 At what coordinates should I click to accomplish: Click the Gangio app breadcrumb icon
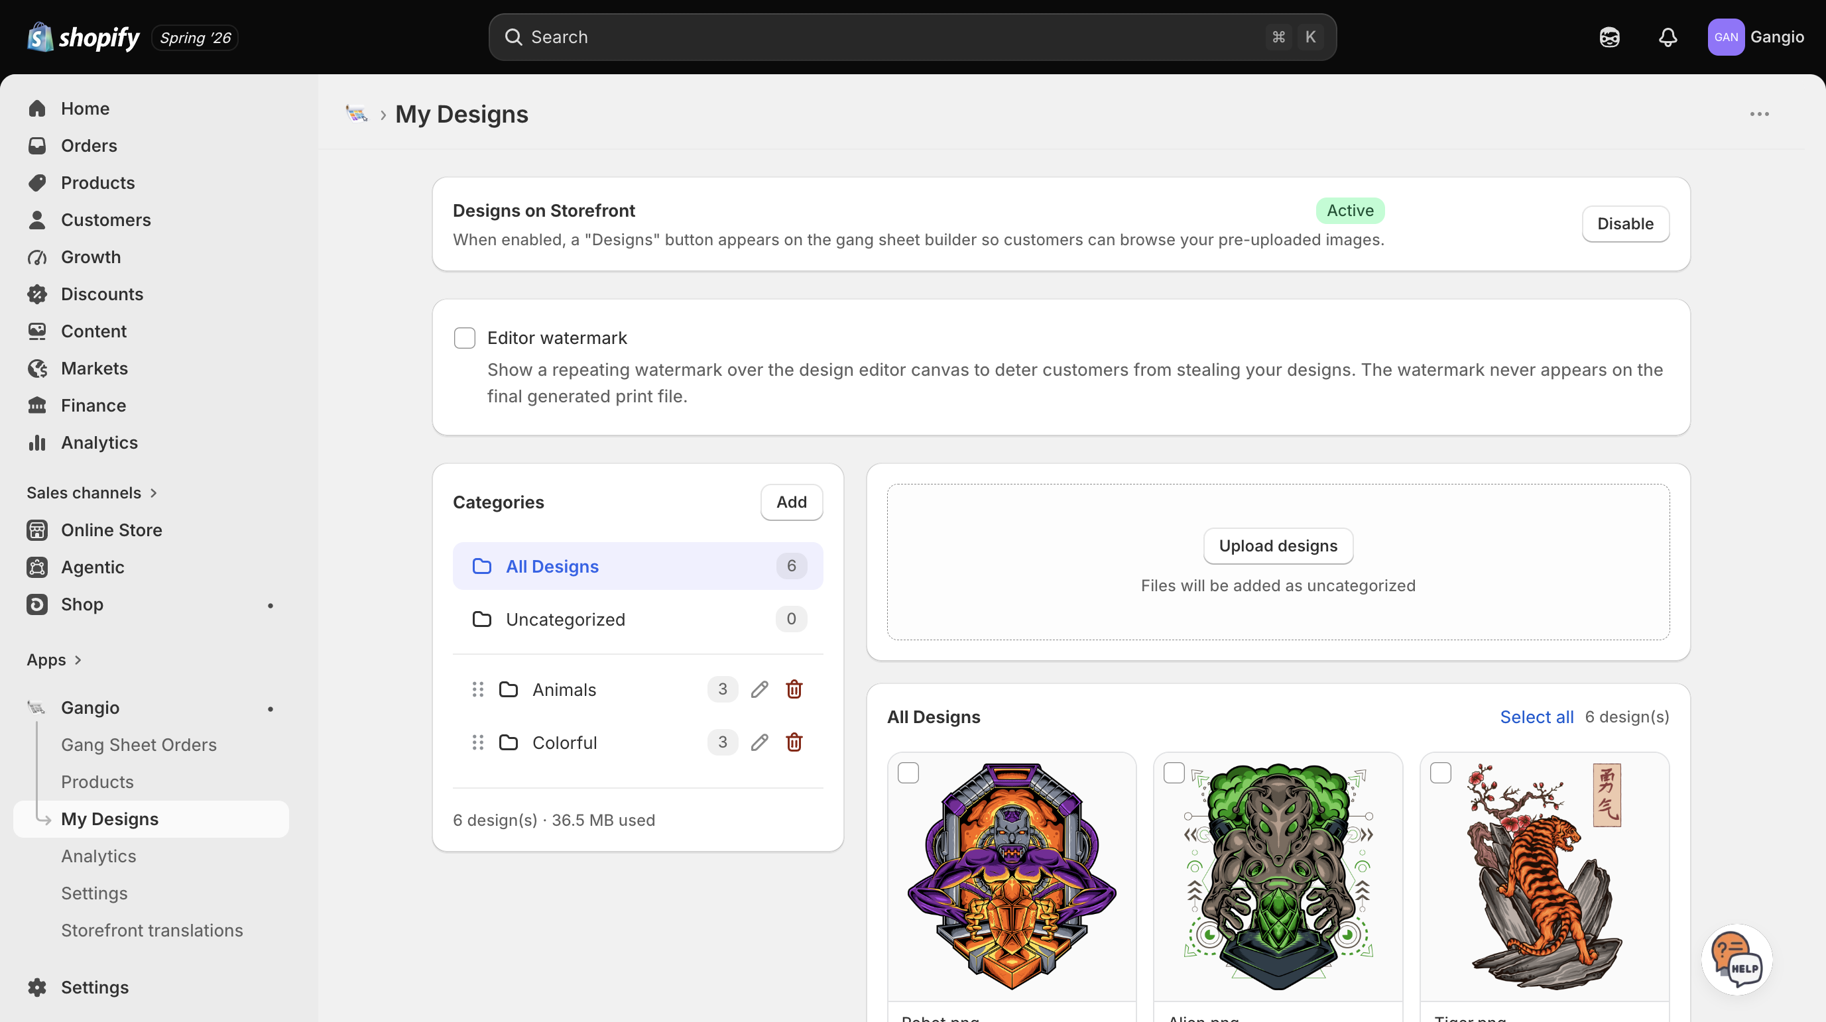pos(357,113)
